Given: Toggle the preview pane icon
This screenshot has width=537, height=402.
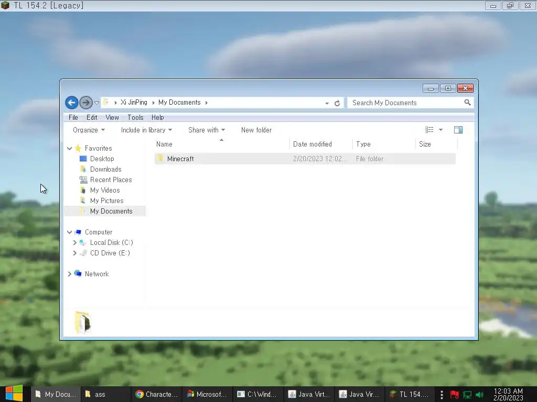Looking at the screenshot, I should point(458,130).
